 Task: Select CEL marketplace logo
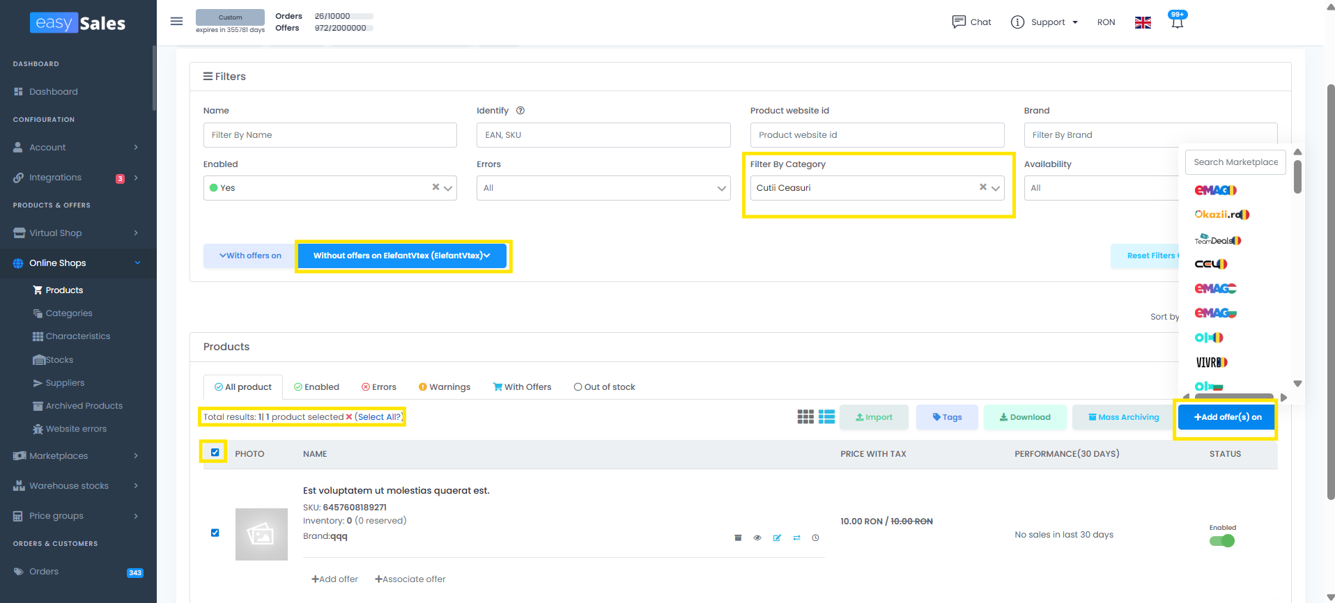tap(1211, 264)
